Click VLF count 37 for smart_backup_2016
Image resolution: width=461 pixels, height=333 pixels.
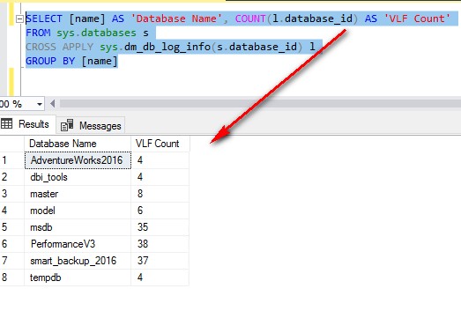pyautogui.click(x=160, y=261)
